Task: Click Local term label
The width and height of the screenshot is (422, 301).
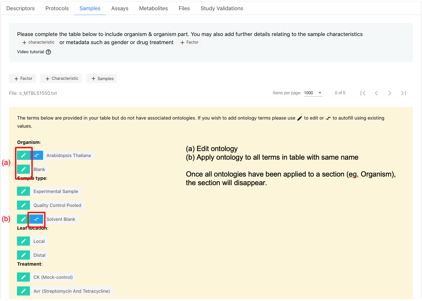Action: (39, 241)
